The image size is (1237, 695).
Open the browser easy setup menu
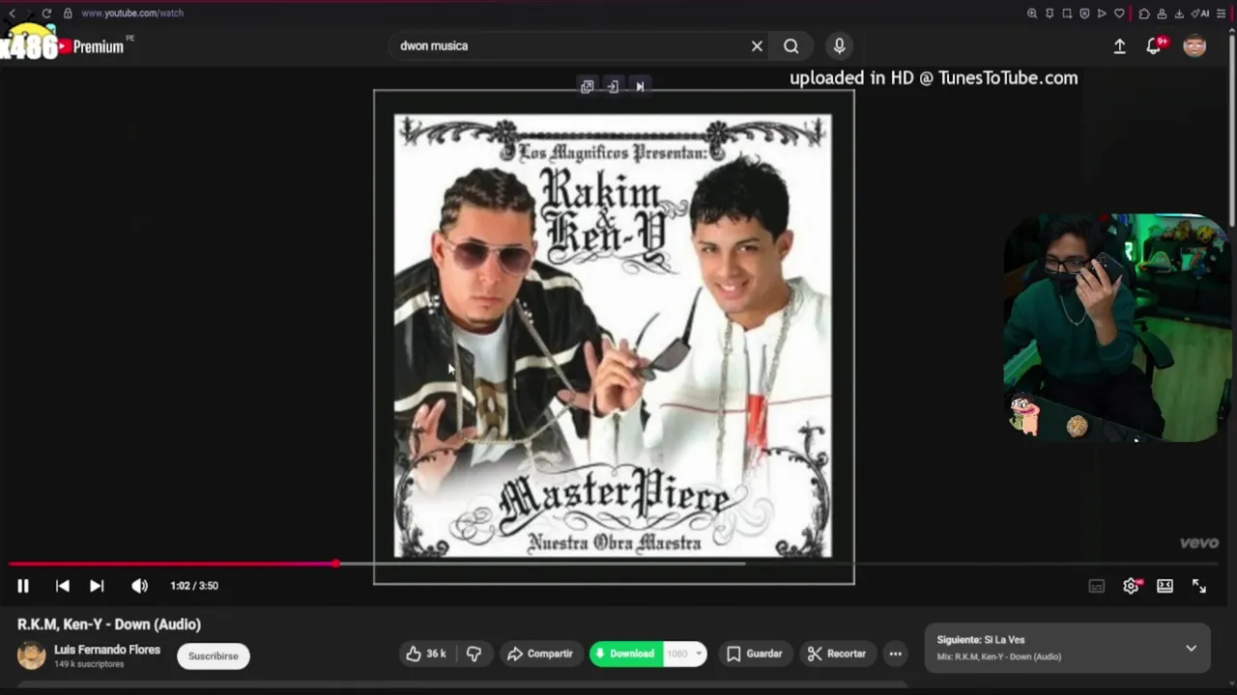1222,14
